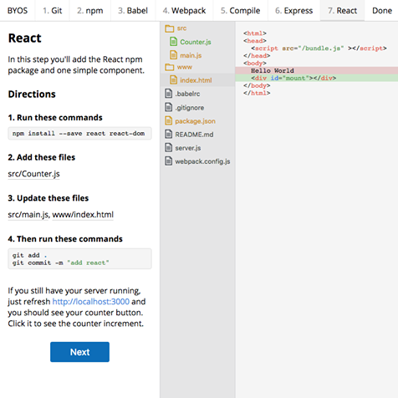Open the src/main.js link in directions
This screenshot has height=398, width=398.
pyautogui.click(x=28, y=215)
